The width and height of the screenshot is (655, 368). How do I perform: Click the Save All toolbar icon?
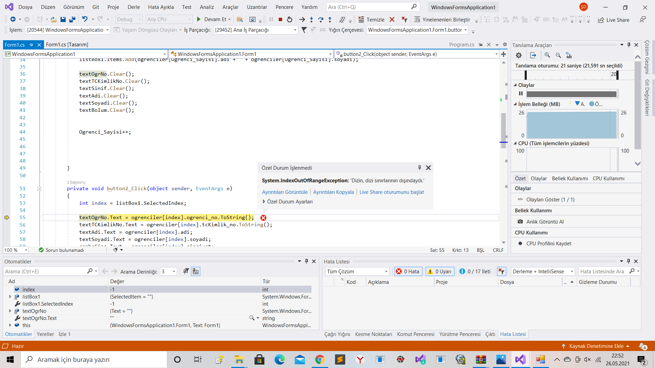click(x=72, y=20)
